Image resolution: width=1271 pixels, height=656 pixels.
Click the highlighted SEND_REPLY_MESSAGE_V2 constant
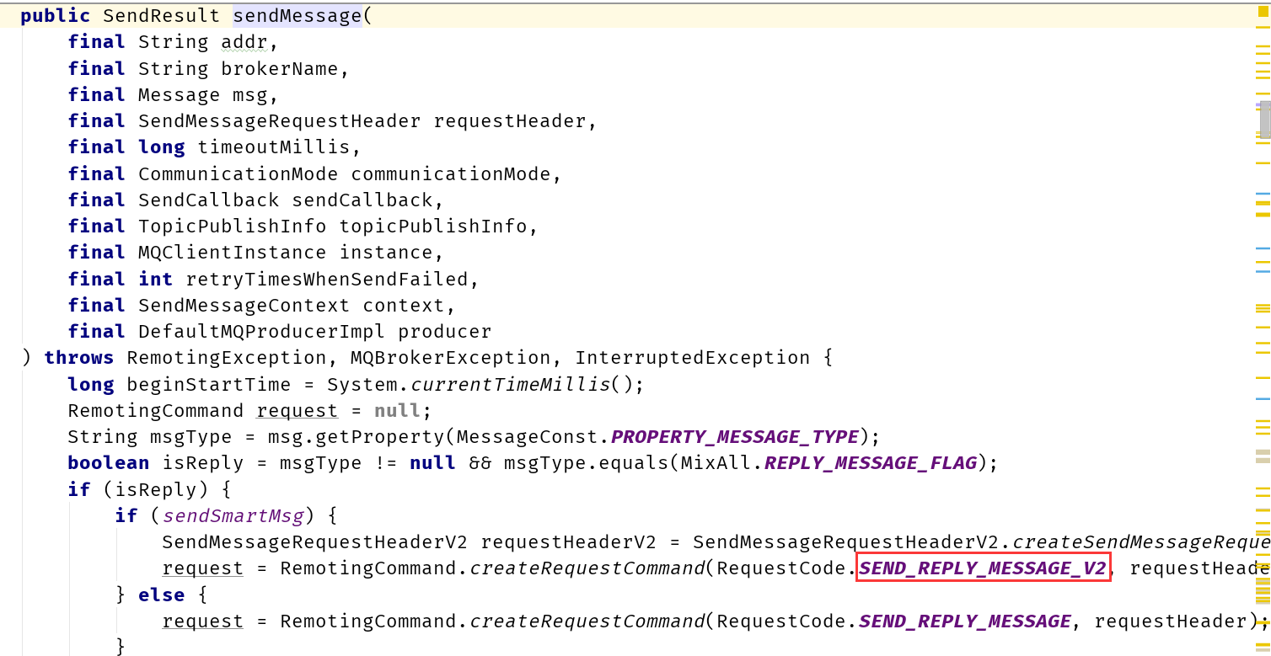[x=983, y=568]
